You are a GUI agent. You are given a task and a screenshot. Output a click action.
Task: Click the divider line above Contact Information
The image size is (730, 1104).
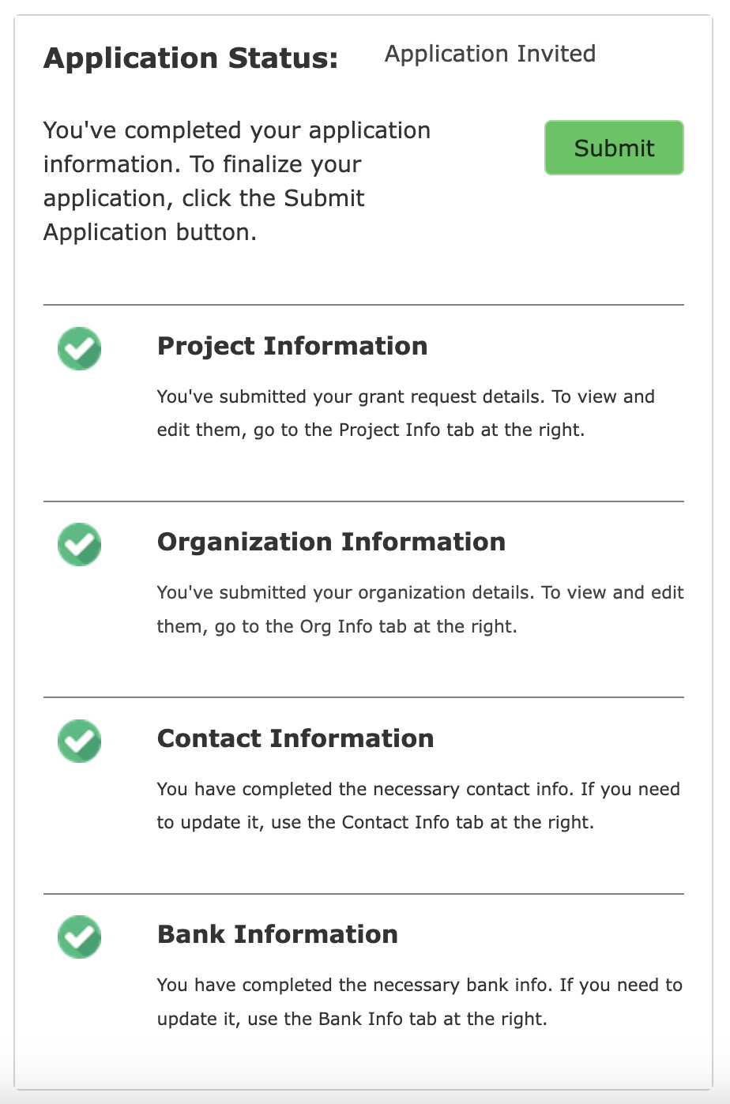tap(363, 697)
